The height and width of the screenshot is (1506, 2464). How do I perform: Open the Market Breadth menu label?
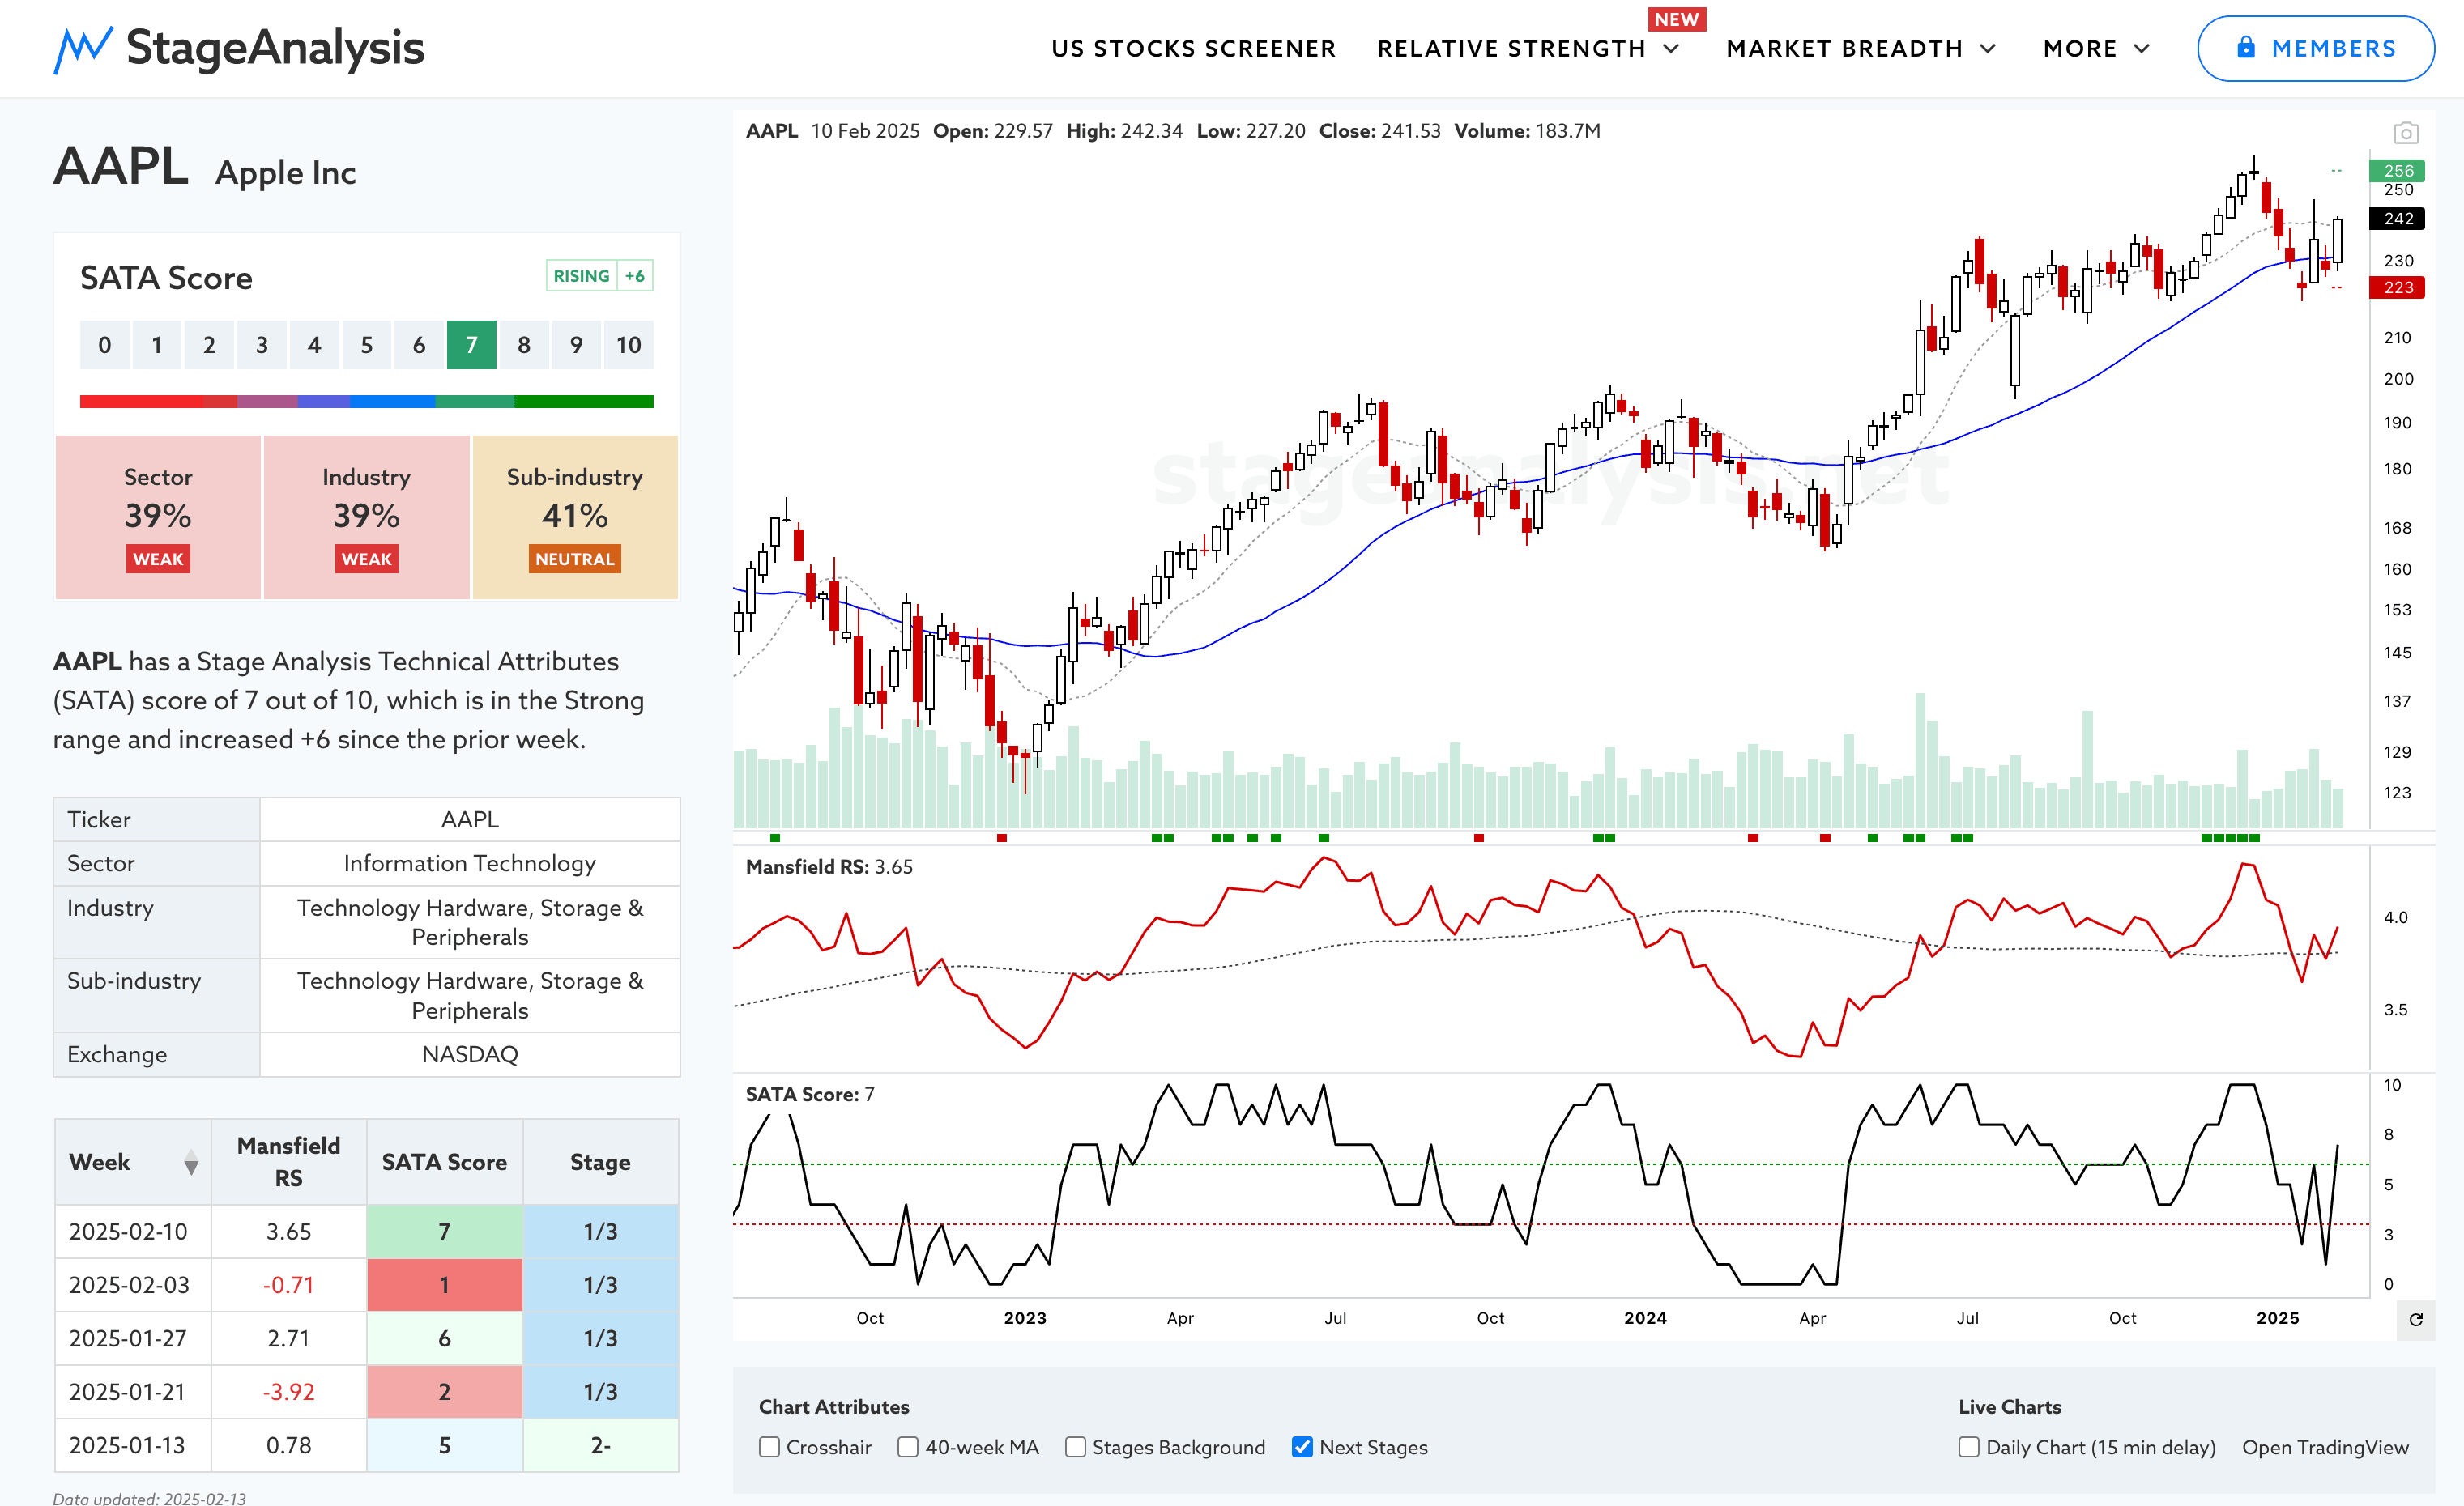(x=1844, y=49)
